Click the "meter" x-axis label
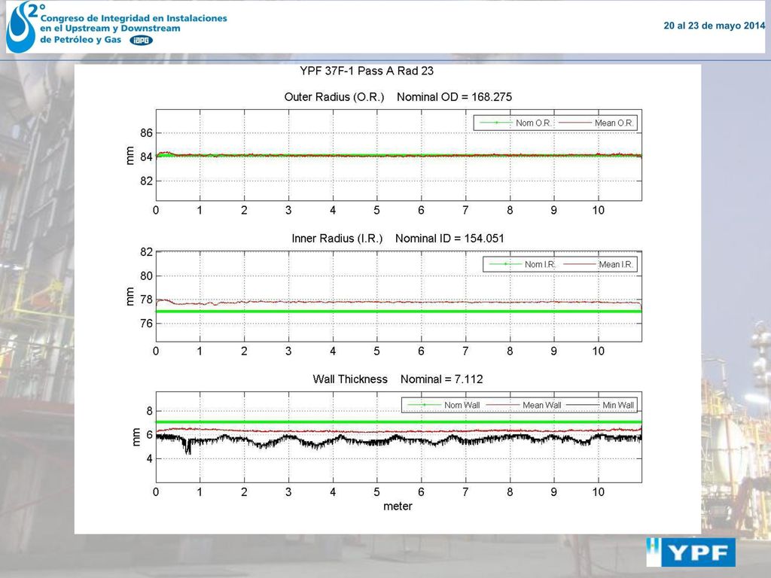This screenshot has width=771, height=578. tap(398, 507)
